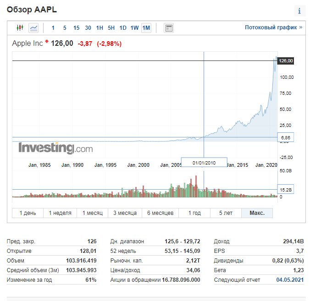Click the 126,00 price label on axis
The height and width of the screenshot is (301, 310).
tap(286, 61)
